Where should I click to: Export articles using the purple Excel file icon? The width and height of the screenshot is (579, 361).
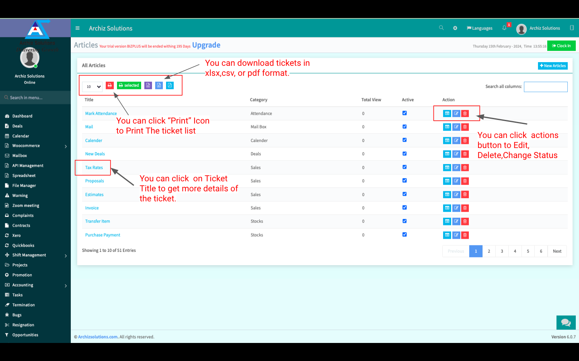(148, 85)
